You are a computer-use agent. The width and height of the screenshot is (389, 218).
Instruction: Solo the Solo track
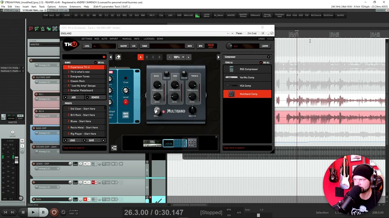[88, 199]
